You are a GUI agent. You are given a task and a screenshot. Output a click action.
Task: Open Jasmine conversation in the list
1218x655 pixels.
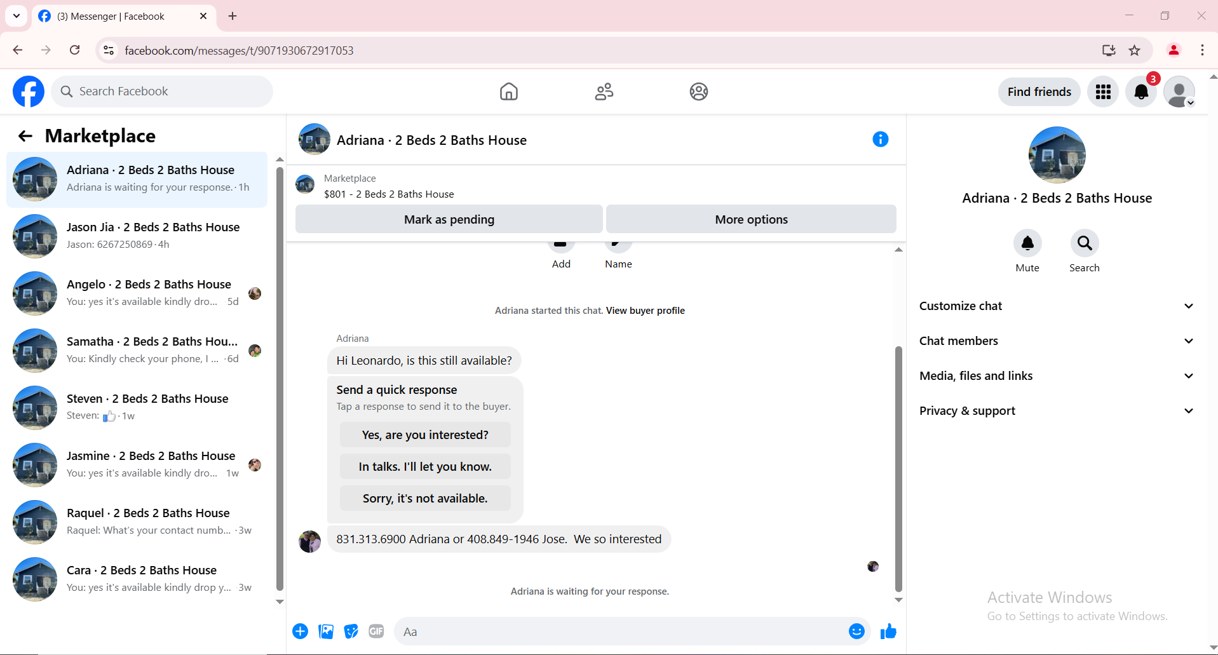tap(137, 465)
